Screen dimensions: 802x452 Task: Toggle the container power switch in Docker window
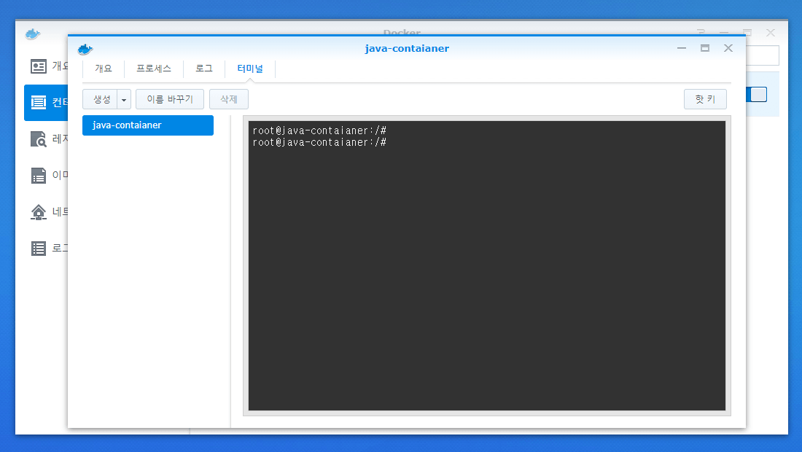(757, 95)
